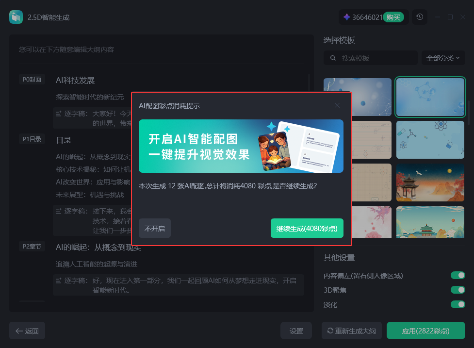
Task: Choose the Chinese pavilion sunset template thumbnail
Action: click(x=430, y=182)
